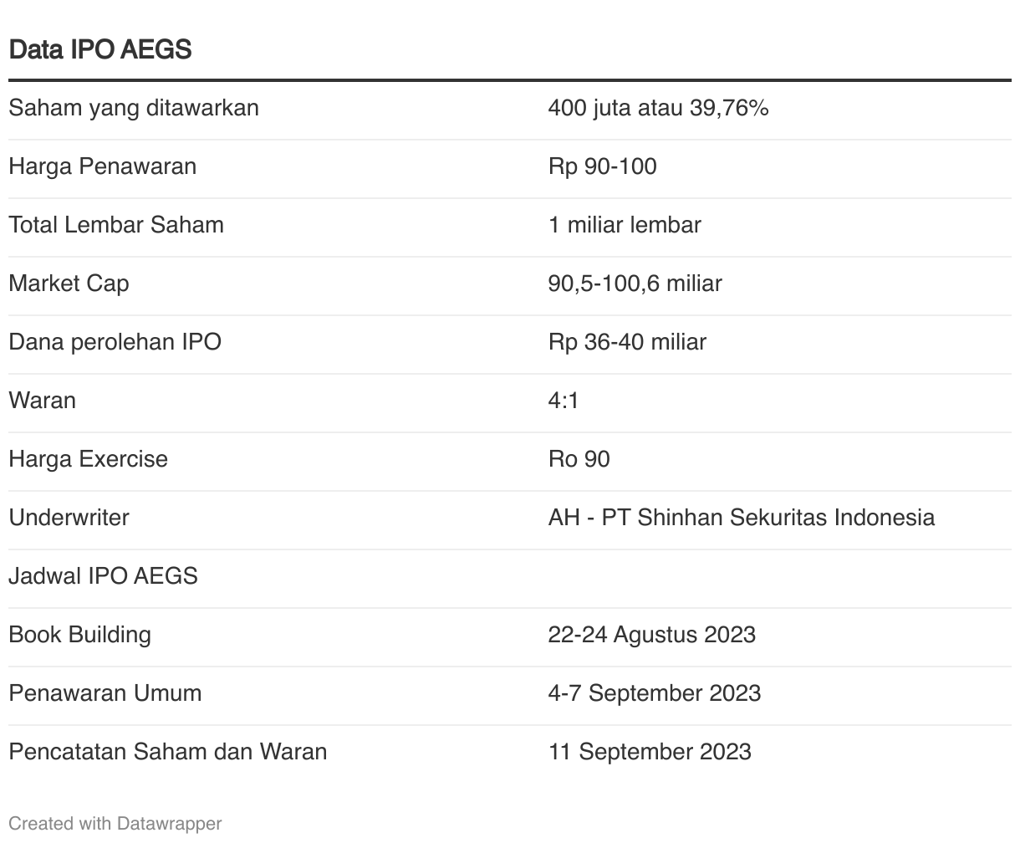Screen dimensions: 1020x843
Task: Click the 90,5-100,6 miliar value
Action: point(635,284)
